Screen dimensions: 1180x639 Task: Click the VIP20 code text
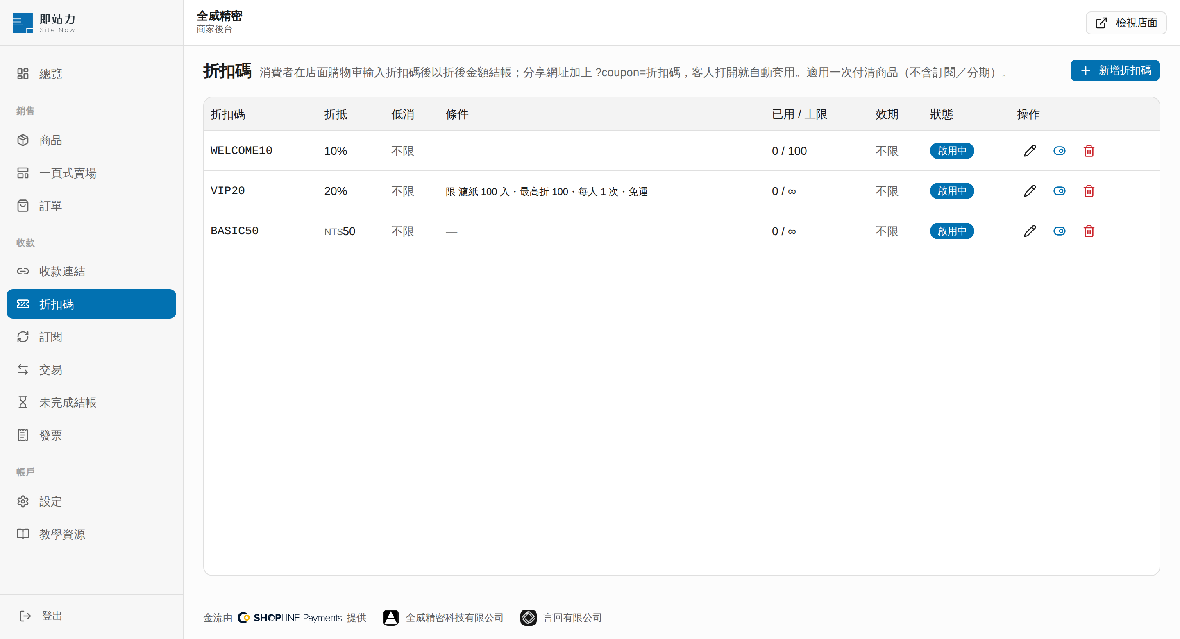[228, 191]
